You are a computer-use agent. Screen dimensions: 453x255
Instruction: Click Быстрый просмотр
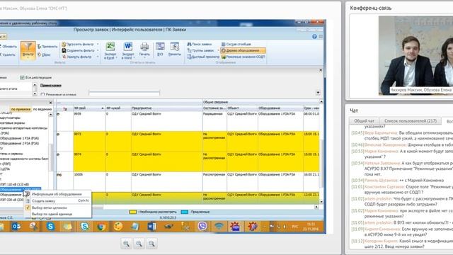click(203, 57)
